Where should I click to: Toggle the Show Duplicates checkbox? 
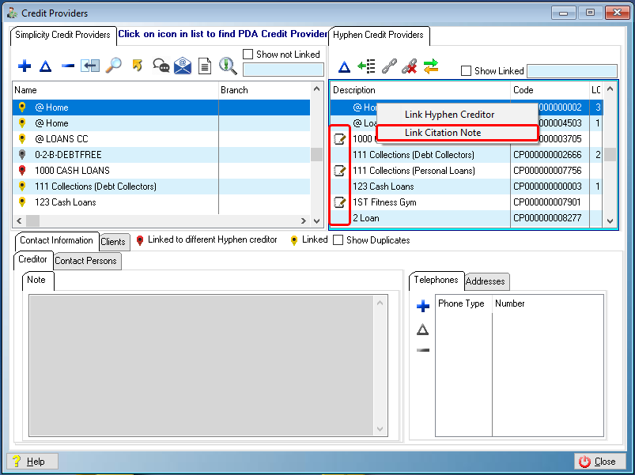[338, 240]
